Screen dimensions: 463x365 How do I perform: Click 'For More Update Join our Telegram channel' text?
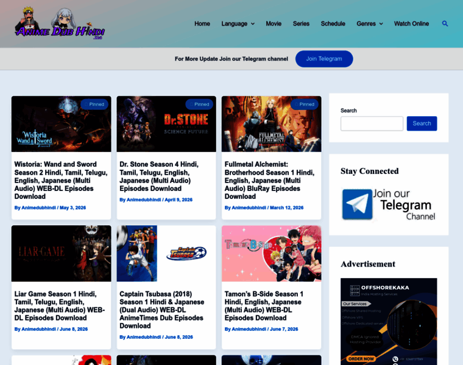231,59
